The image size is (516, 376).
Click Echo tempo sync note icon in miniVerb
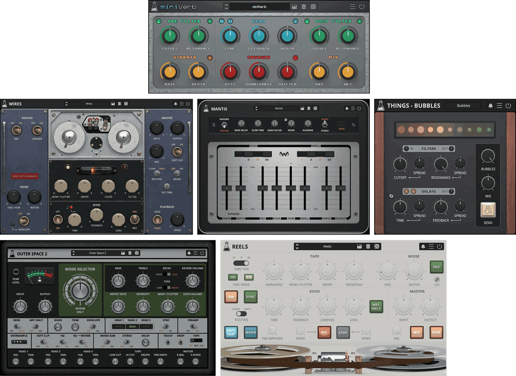tap(221, 22)
